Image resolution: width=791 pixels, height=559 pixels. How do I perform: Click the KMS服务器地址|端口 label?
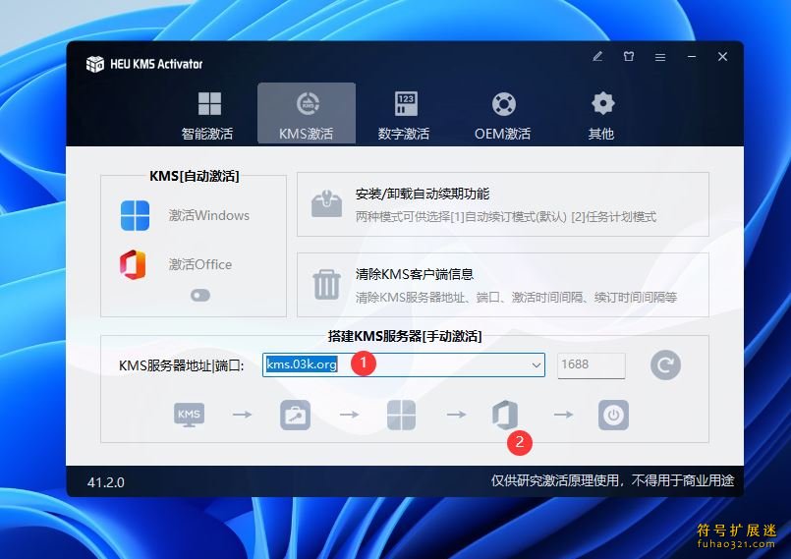(182, 365)
